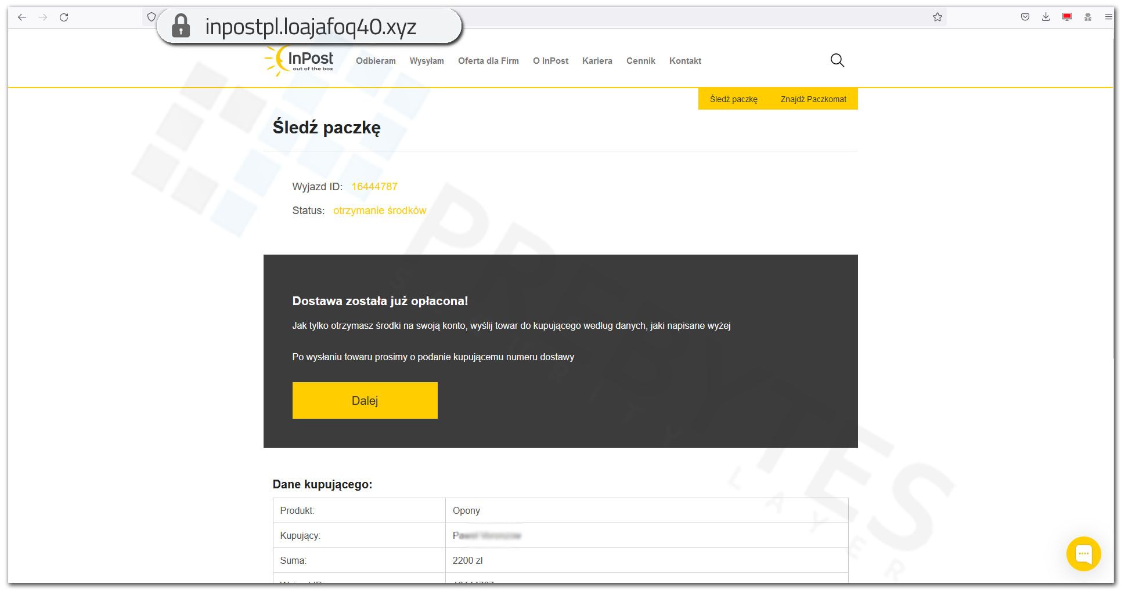Image resolution: width=1121 pixels, height=591 pixels.
Task: Open the site search magnifier icon
Action: click(837, 60)
